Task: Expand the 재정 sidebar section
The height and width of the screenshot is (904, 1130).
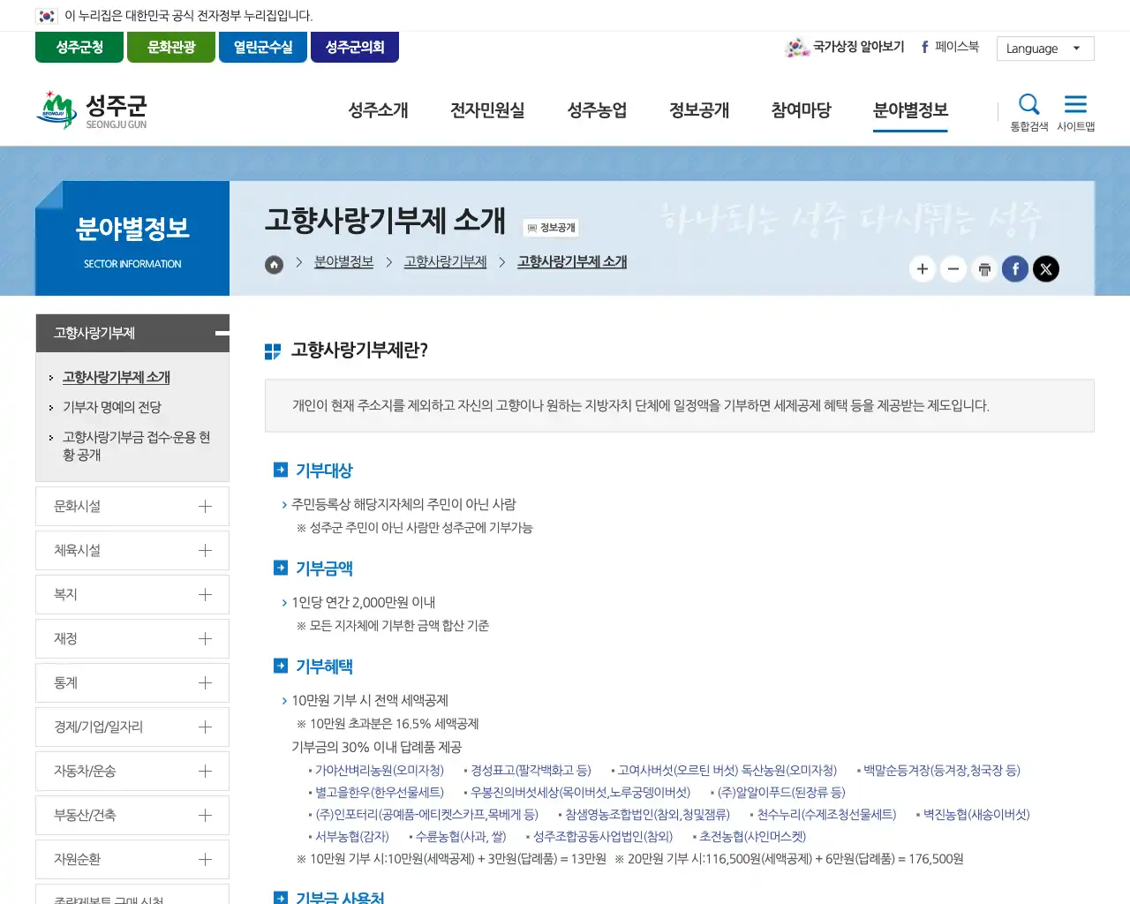Action: (132, 638)
